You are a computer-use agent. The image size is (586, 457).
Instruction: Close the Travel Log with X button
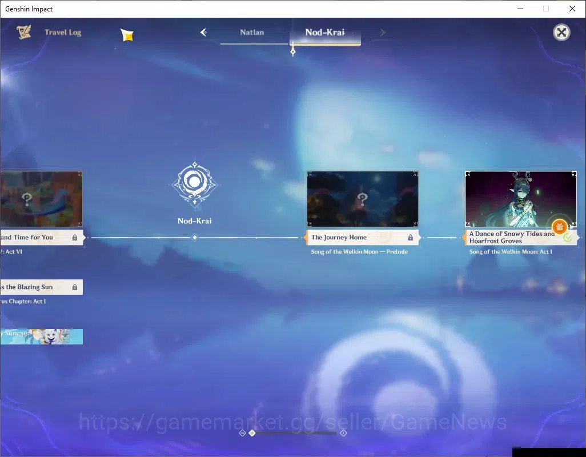pos(561,33)
